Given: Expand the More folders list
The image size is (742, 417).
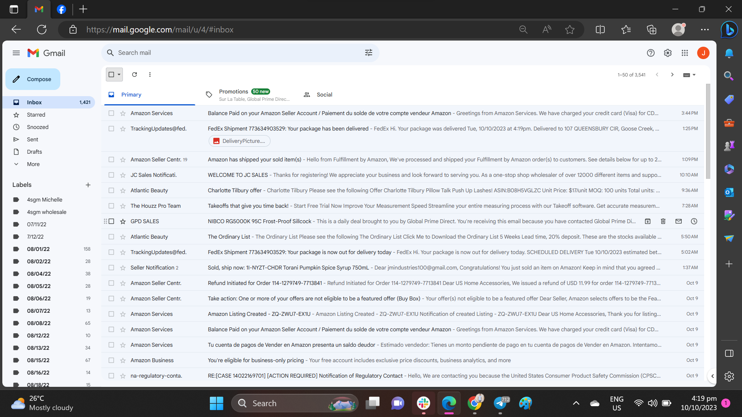Looking at the screenshot, I should pyautogui.click(x=33, y=164).
